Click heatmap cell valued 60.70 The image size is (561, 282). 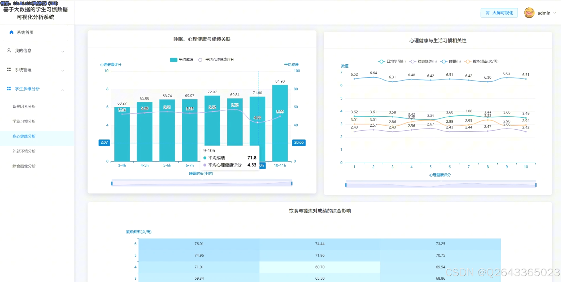pyautogui.click(x=320, y=267)
